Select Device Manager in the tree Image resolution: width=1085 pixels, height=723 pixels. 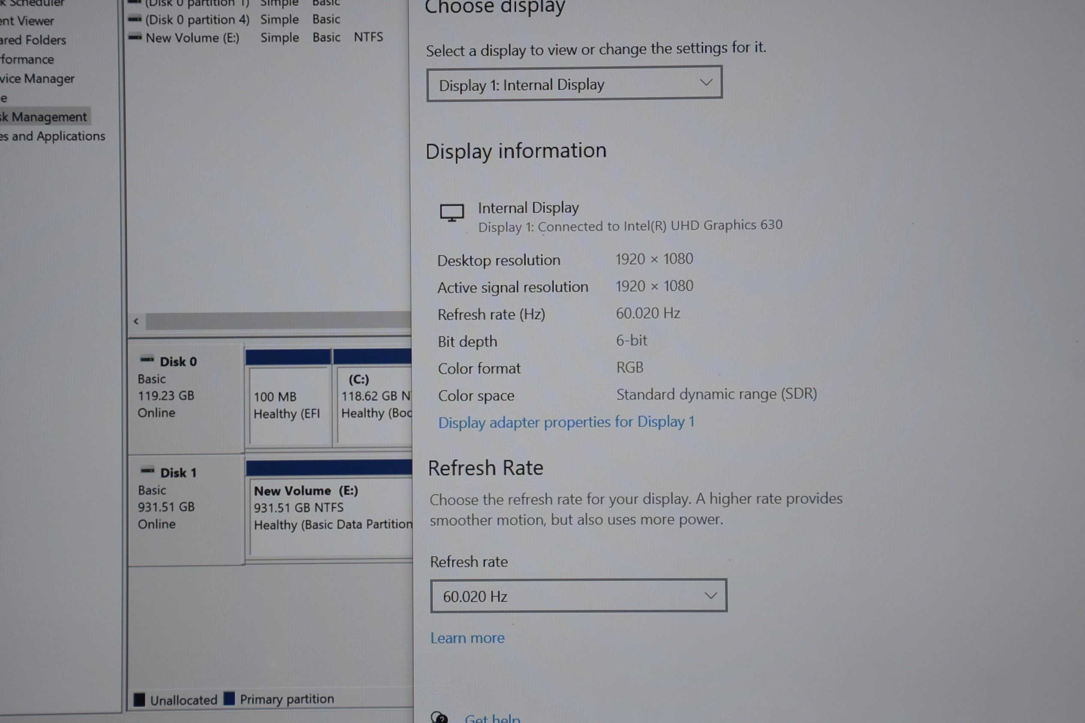tap(37, 79)
